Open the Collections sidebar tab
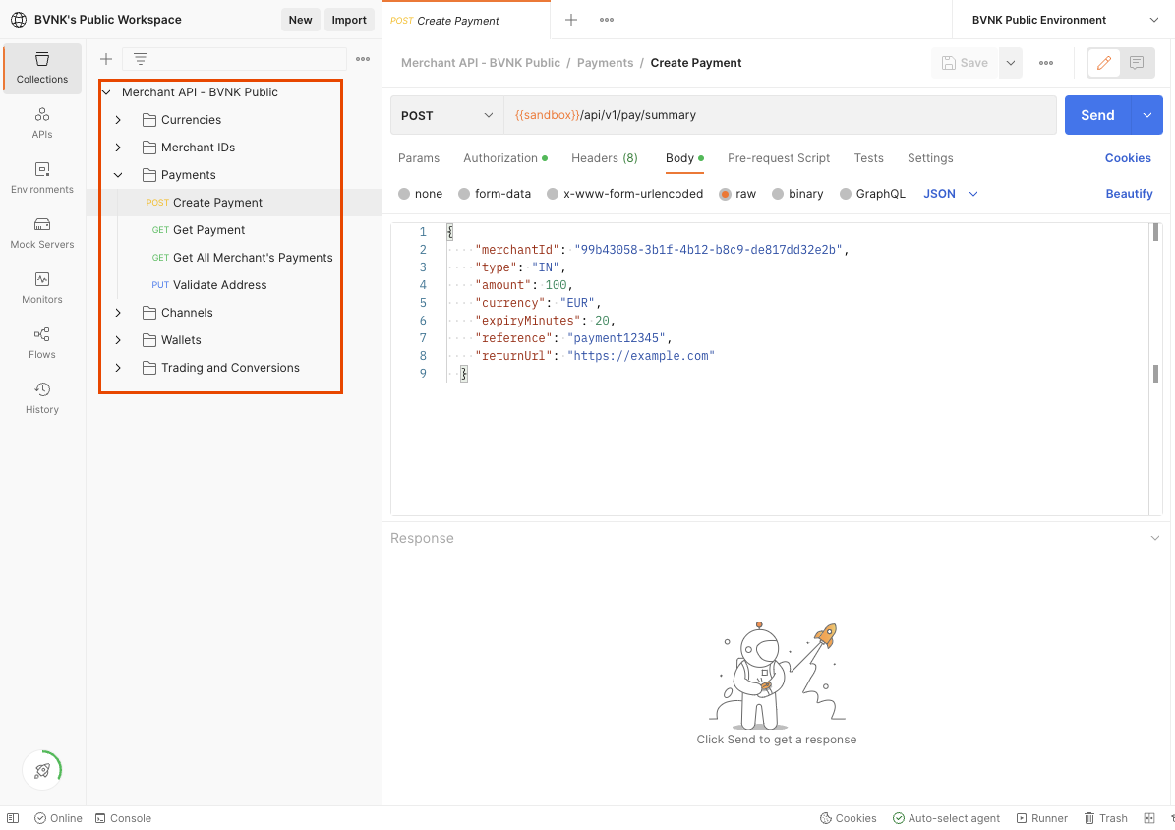Screen dimensions: 1175x830 [42, 68]
